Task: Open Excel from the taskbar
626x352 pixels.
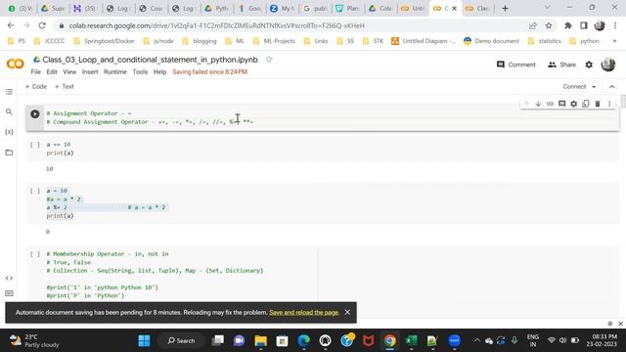Action: [x=411, y=341]
